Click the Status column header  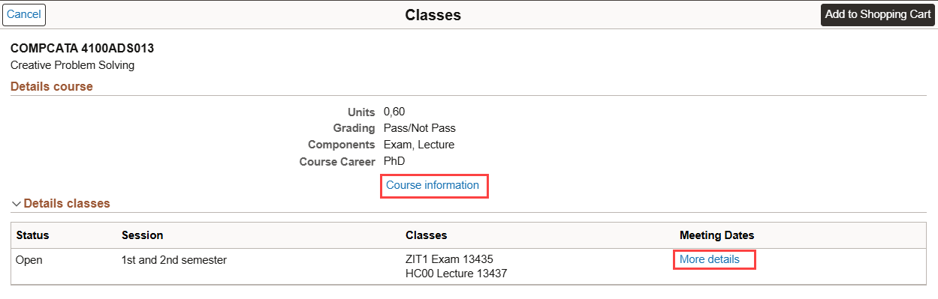32,235
